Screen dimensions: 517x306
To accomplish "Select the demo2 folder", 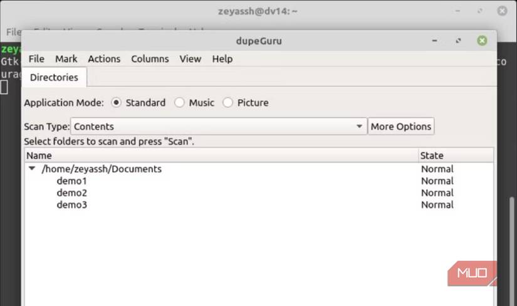I will coord(72,193).
